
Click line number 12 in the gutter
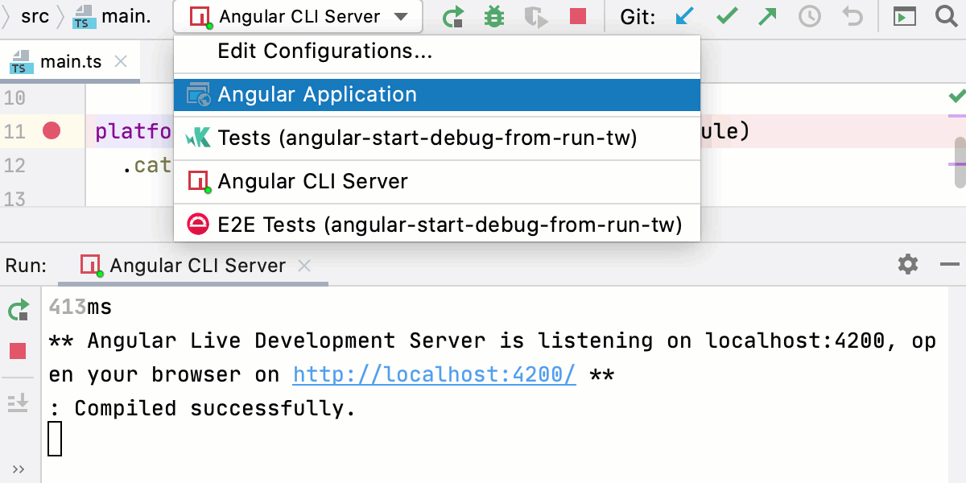pos(14,166)
